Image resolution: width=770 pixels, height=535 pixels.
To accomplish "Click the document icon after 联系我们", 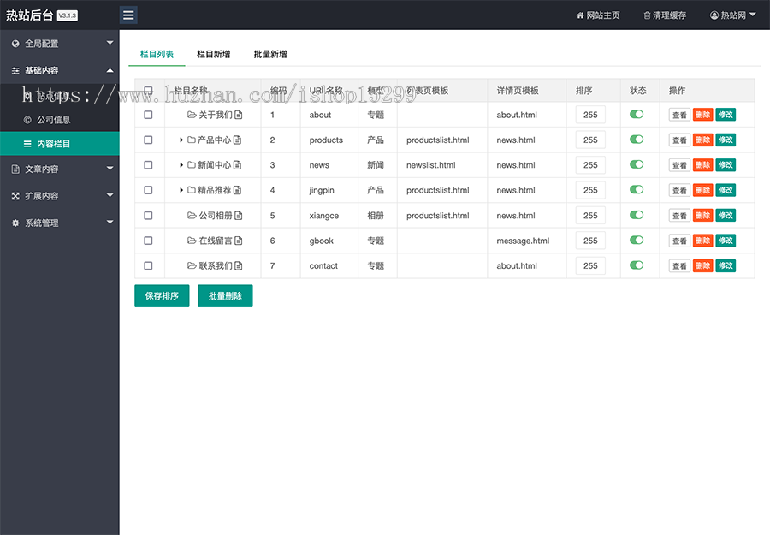I will click(x=238, y=265).
